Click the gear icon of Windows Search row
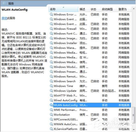This screenshot has width=136, height=132. pyautogui.click(x=51, y=81)
